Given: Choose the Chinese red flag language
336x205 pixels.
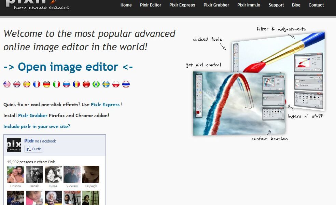Looking at the screenshot, I should 86,84.
